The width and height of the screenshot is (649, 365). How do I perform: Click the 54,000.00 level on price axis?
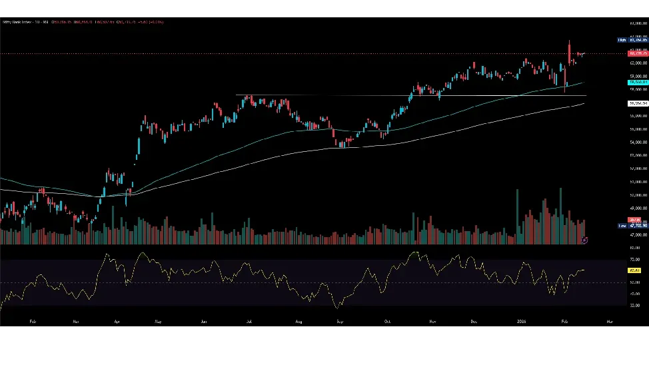click(x=639, y=142)
